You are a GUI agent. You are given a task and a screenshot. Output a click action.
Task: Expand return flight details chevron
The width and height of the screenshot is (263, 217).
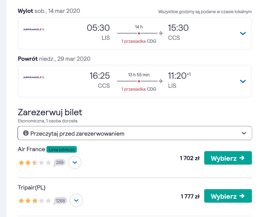243,81
